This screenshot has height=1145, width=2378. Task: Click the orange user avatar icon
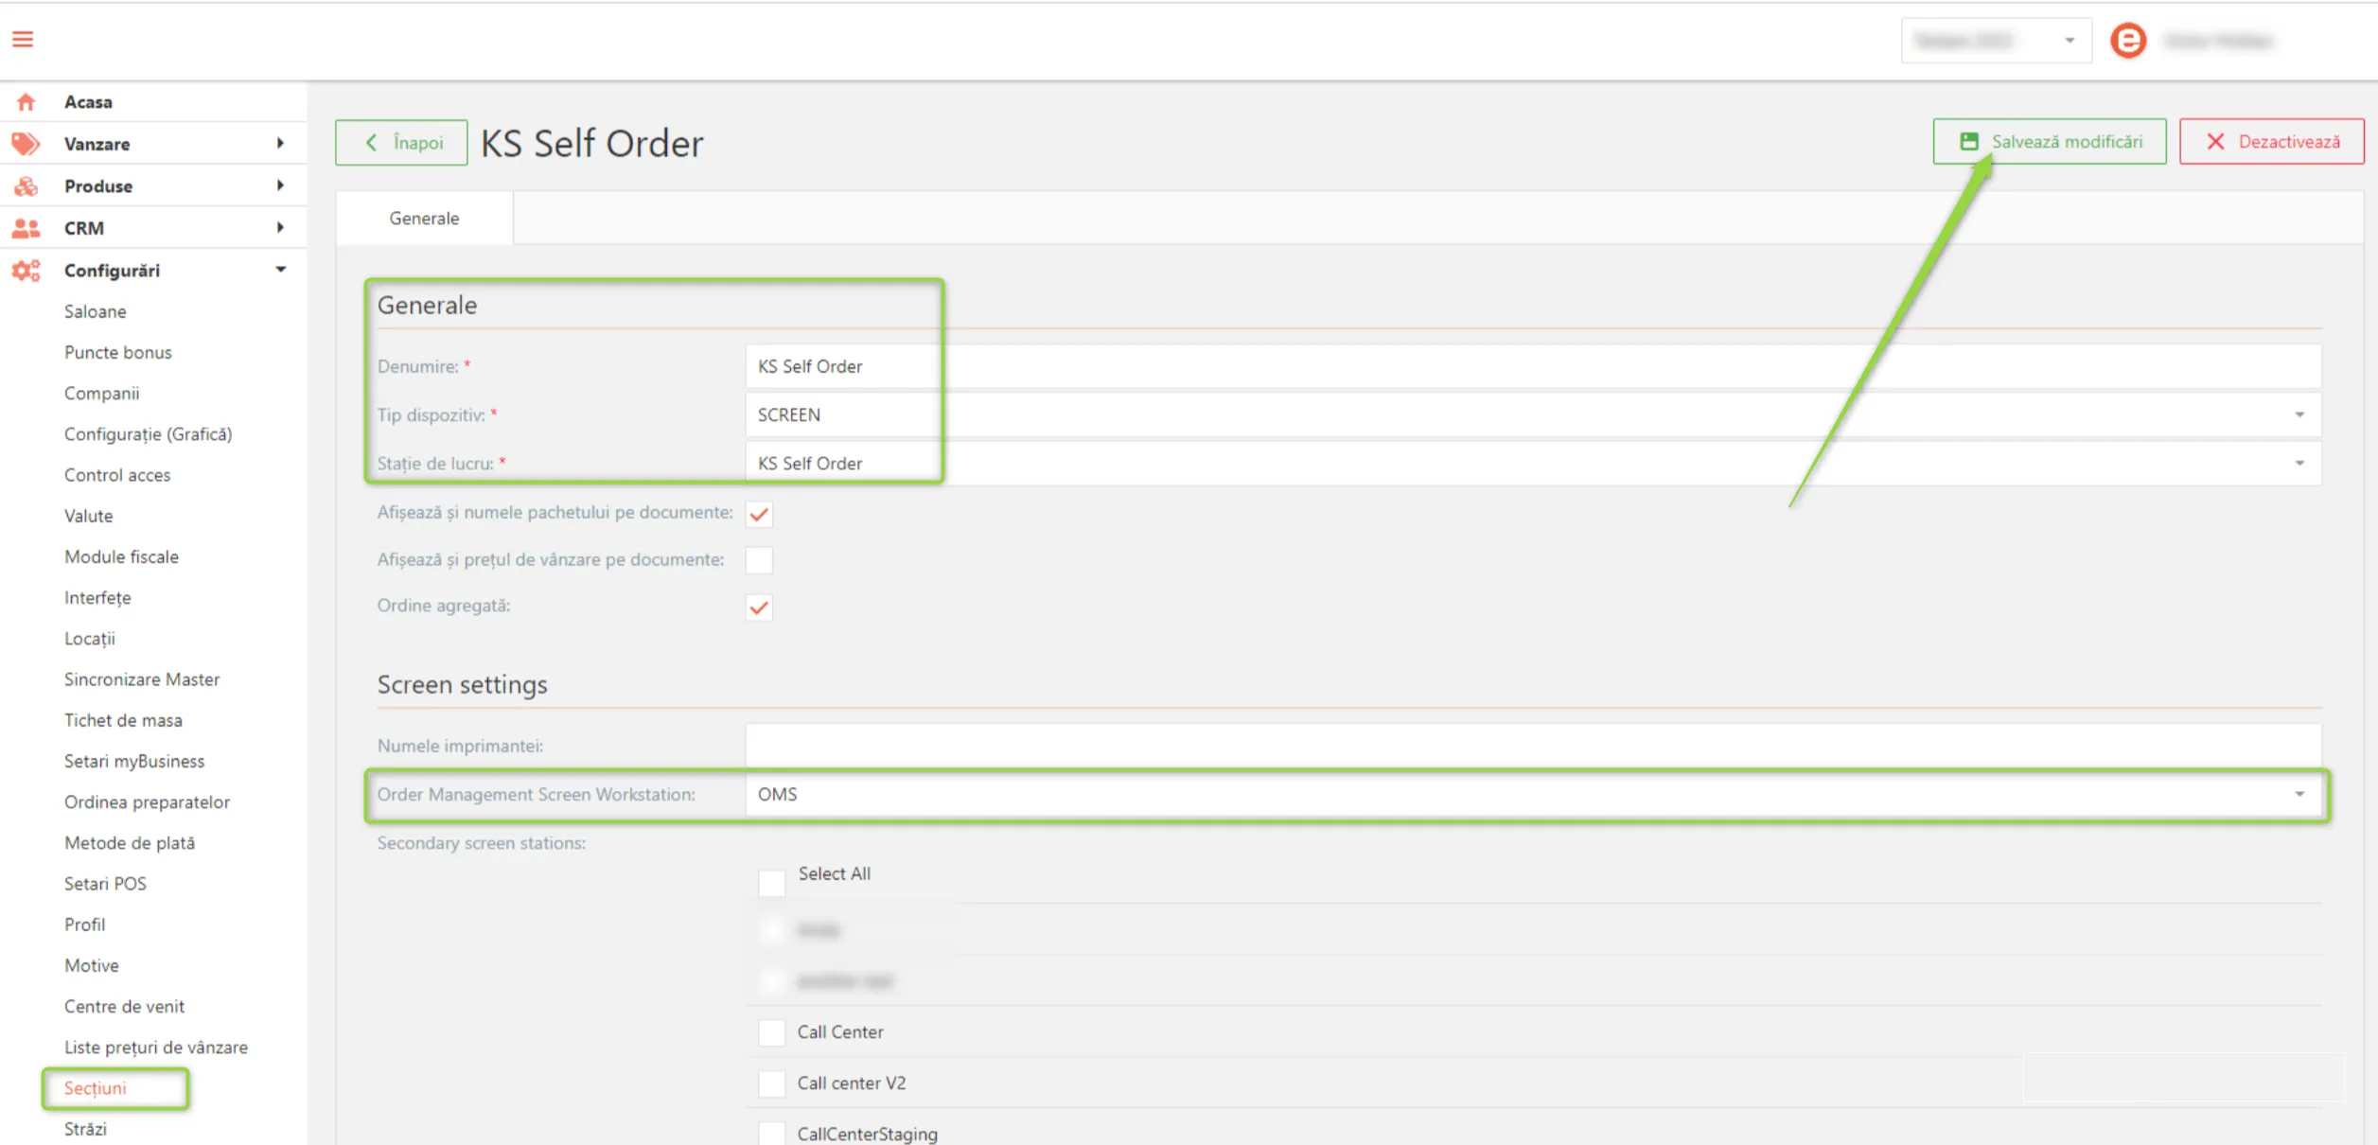coord(2128,41)
